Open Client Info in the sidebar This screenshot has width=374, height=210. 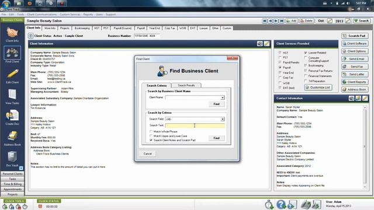(12, 34)
